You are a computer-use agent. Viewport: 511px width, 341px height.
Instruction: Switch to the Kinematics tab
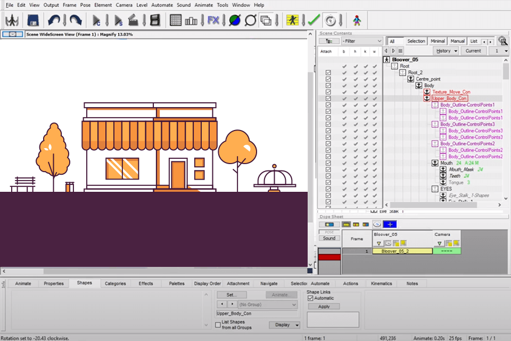[382, 283]
